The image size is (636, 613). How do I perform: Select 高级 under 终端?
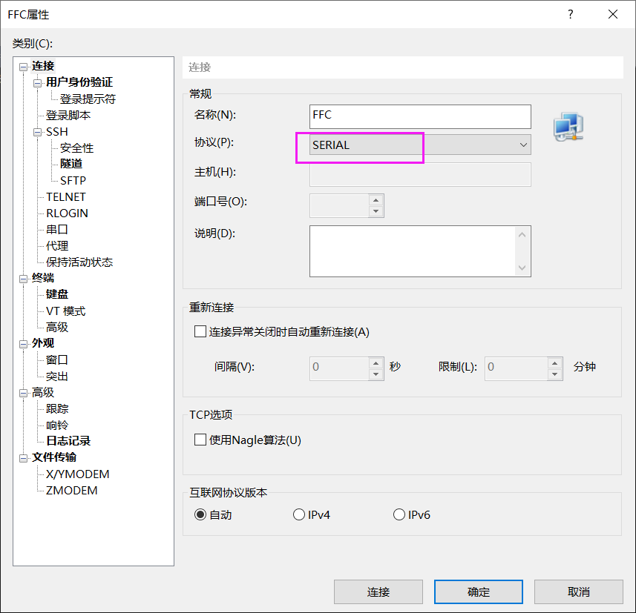click(57, 327)
